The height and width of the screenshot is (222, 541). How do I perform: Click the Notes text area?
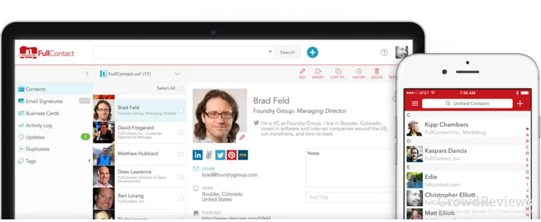pyautogui.click(x=351, y=168)
